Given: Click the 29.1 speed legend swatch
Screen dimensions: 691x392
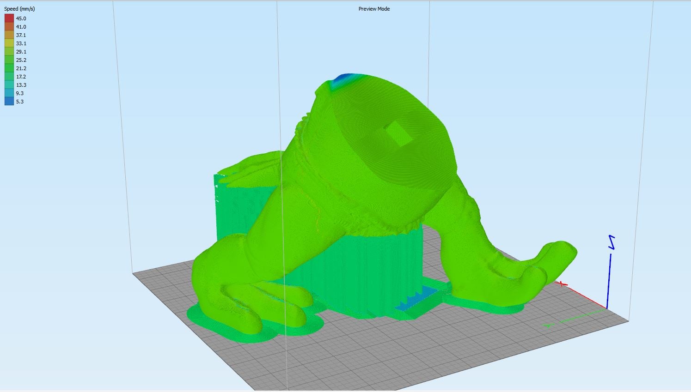Looking at the screenshot, I should point(9,52).
